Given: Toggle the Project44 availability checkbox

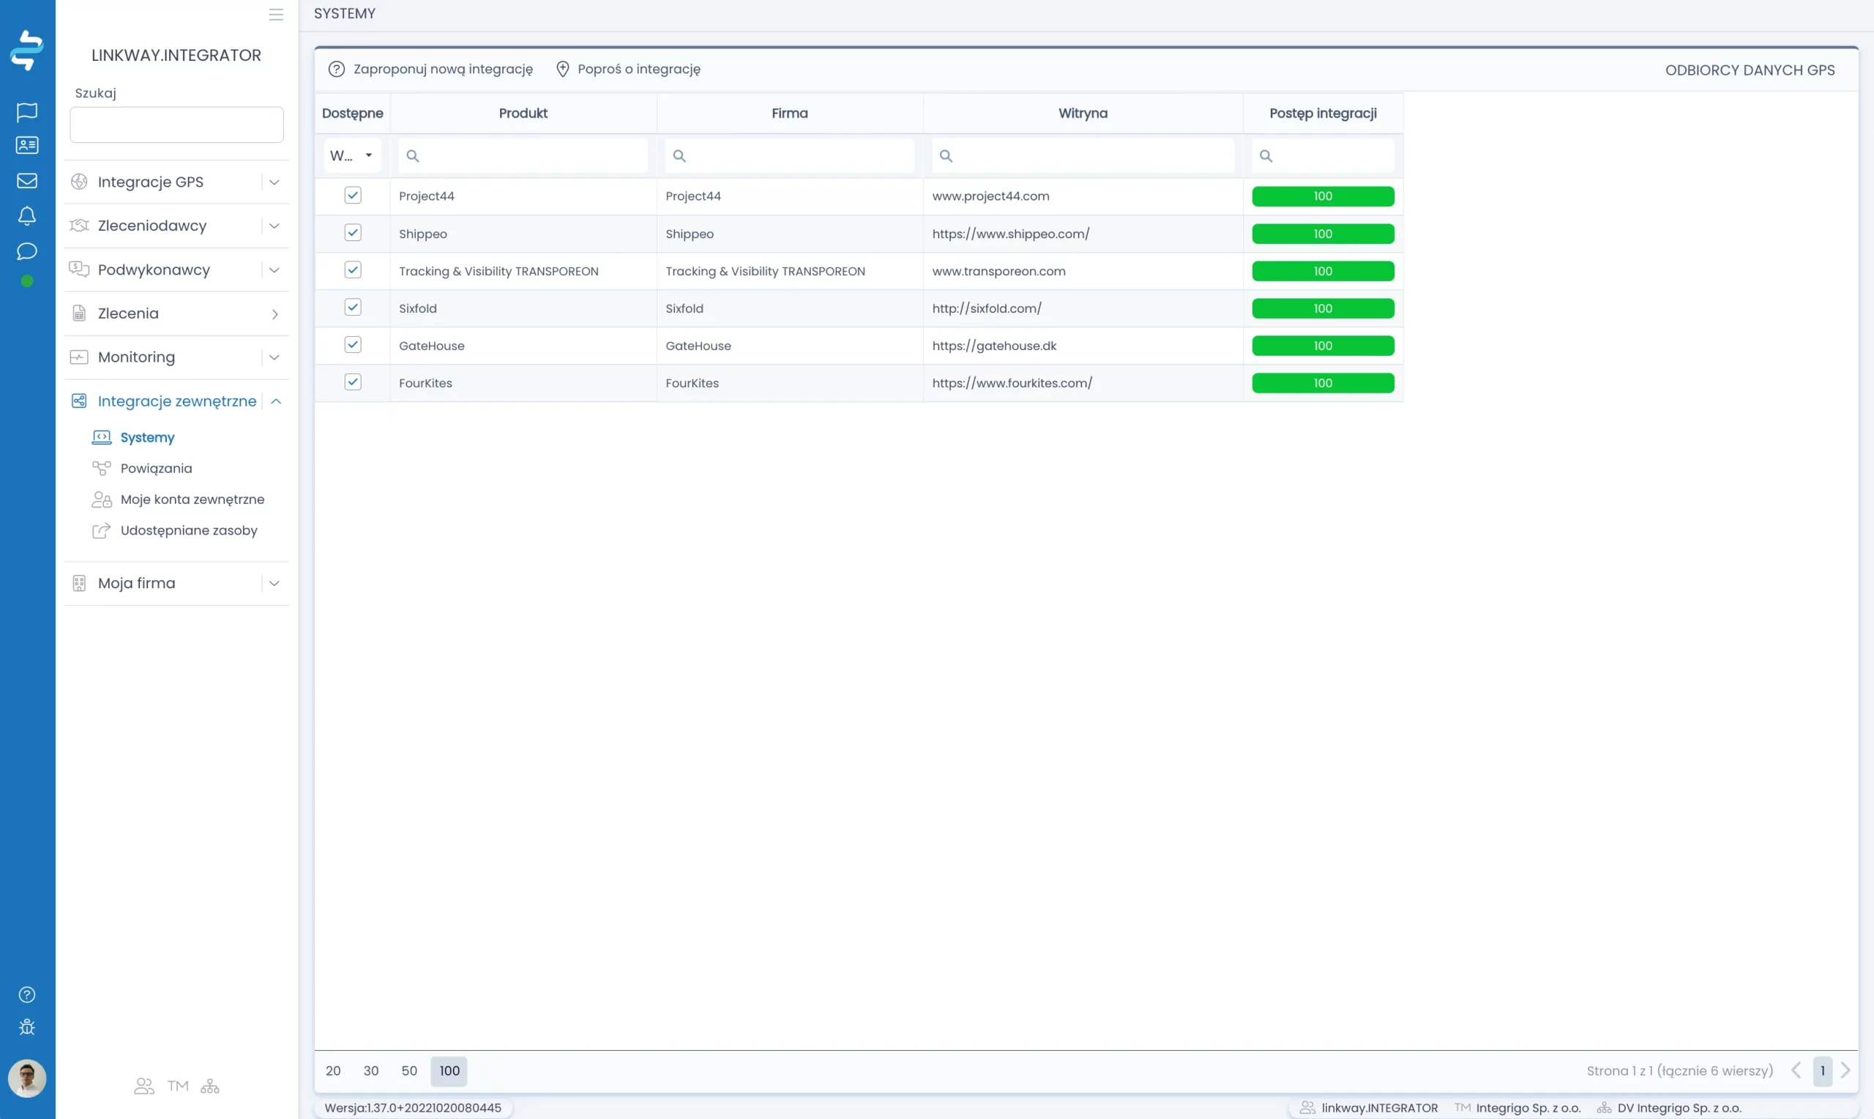Looking at the screenshot, I should [x=353, y=196].
